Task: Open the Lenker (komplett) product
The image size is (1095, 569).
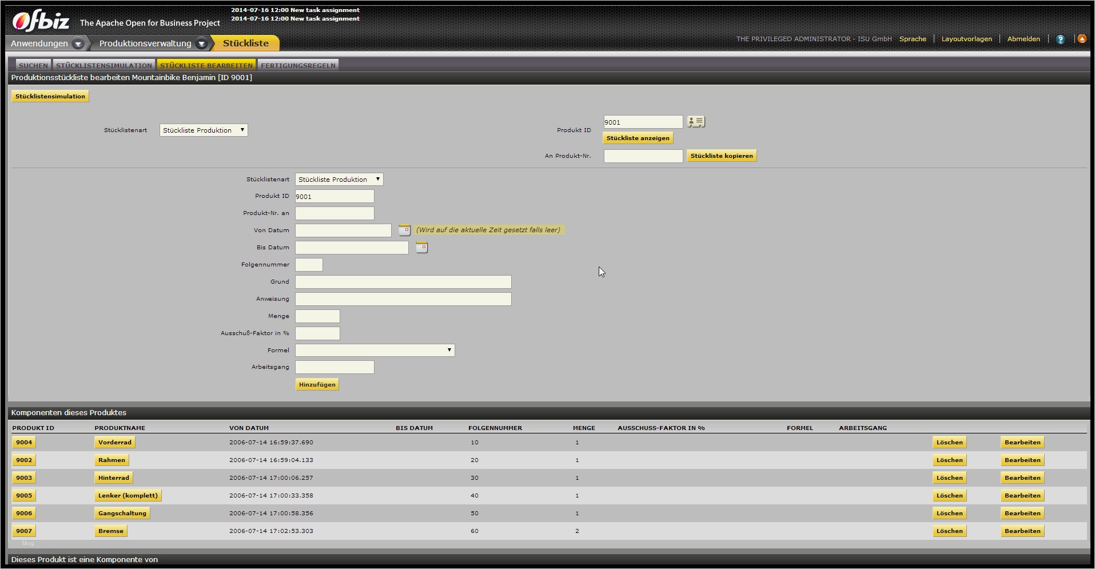Action: point(128,496)
